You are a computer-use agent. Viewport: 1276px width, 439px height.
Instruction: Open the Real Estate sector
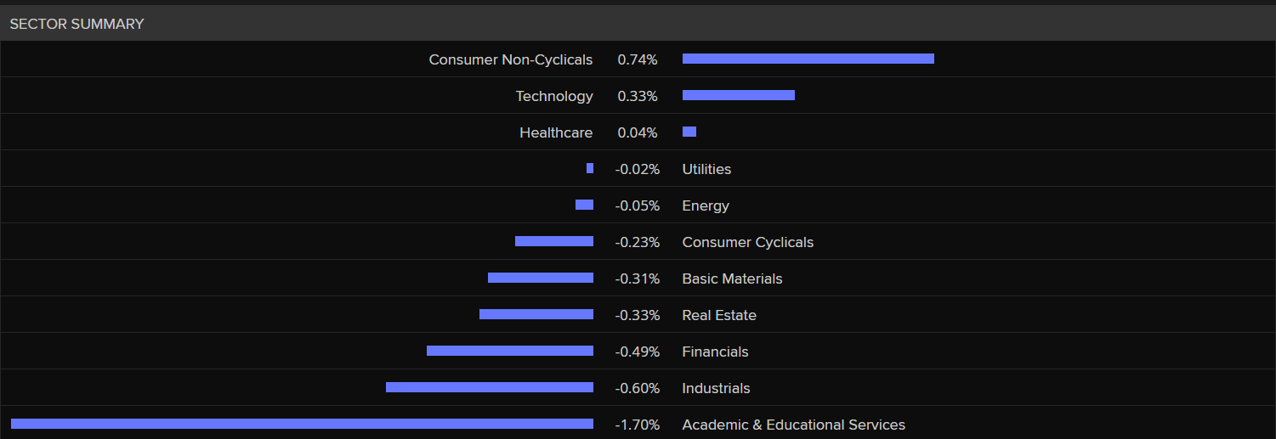click(x=719, y=315)
